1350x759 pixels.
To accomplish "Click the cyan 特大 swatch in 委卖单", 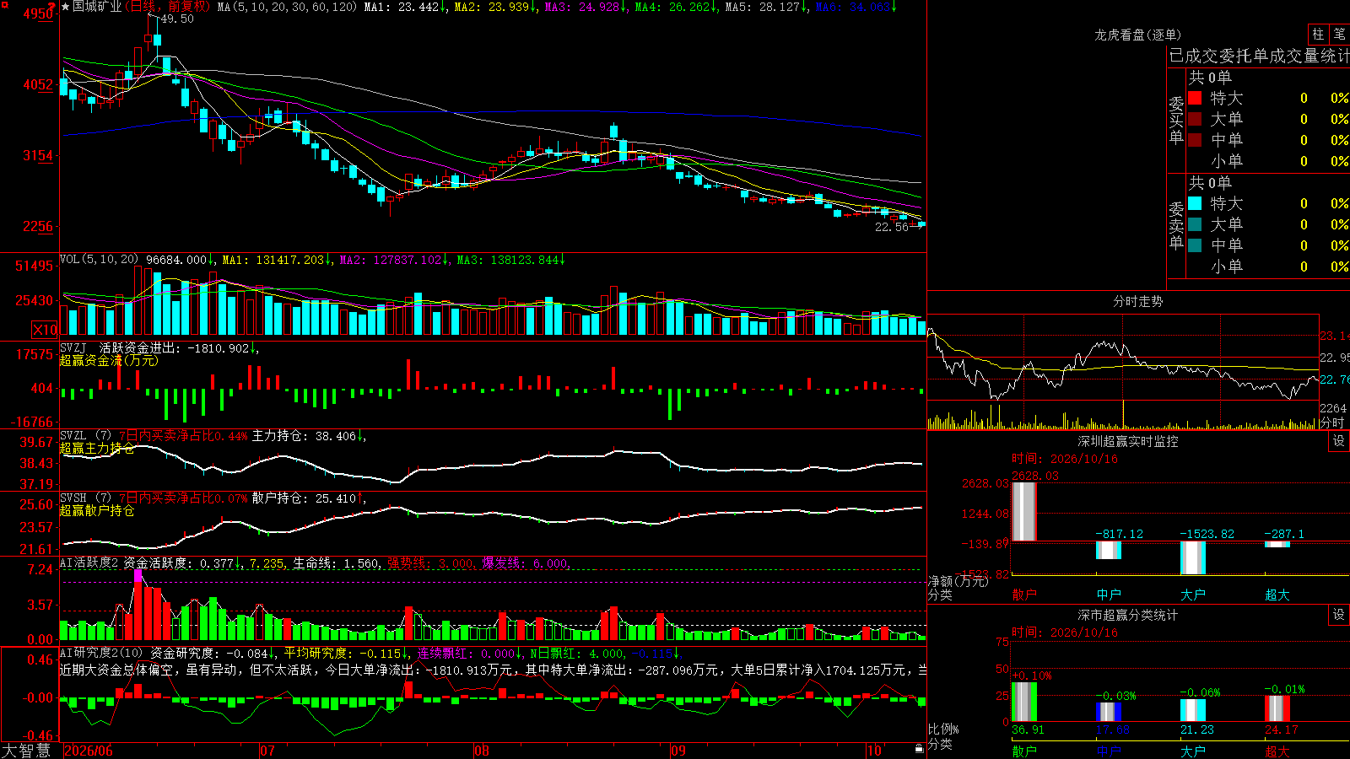I will 1195,203.
